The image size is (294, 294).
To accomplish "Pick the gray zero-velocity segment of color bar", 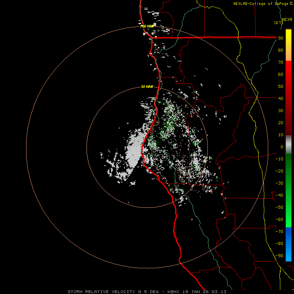I will 288,145.
